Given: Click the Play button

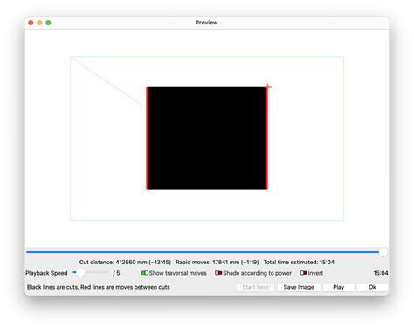Looking at the screenshot, I should (x=338, y=287).
